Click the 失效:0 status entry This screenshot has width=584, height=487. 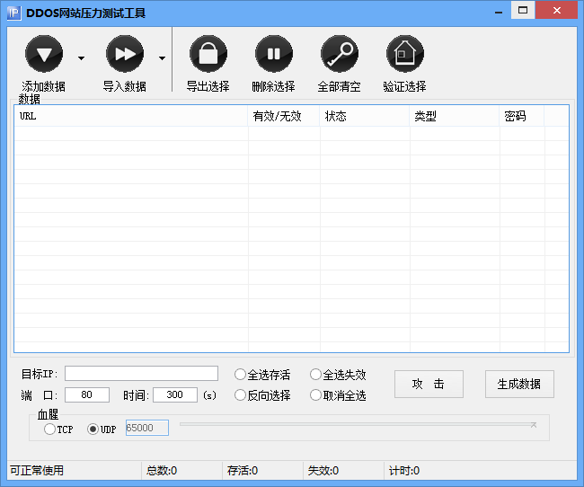click(x=323, y=471)
